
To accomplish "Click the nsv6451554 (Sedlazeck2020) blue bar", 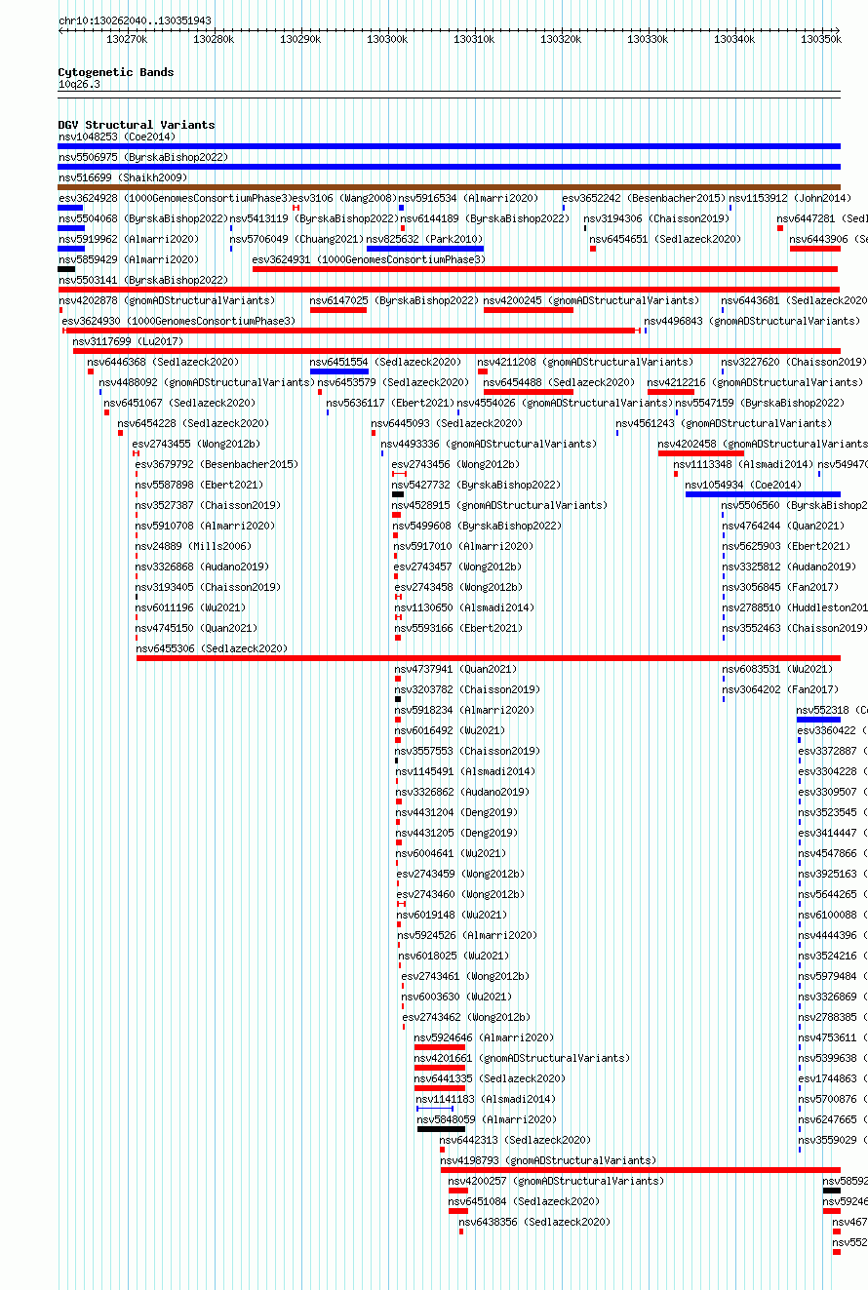I will pos(339,371).
